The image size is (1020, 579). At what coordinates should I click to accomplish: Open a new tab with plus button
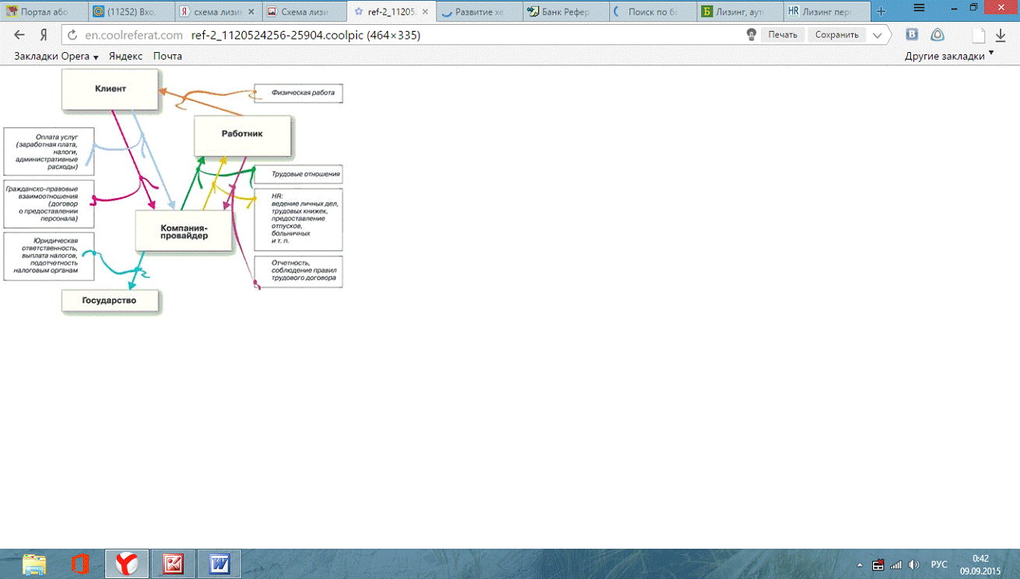[x=881, y=12]
